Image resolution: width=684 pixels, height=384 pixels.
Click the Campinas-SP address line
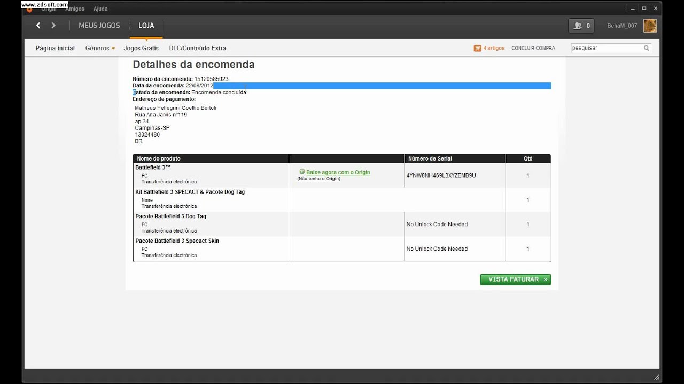click(153, 128)
